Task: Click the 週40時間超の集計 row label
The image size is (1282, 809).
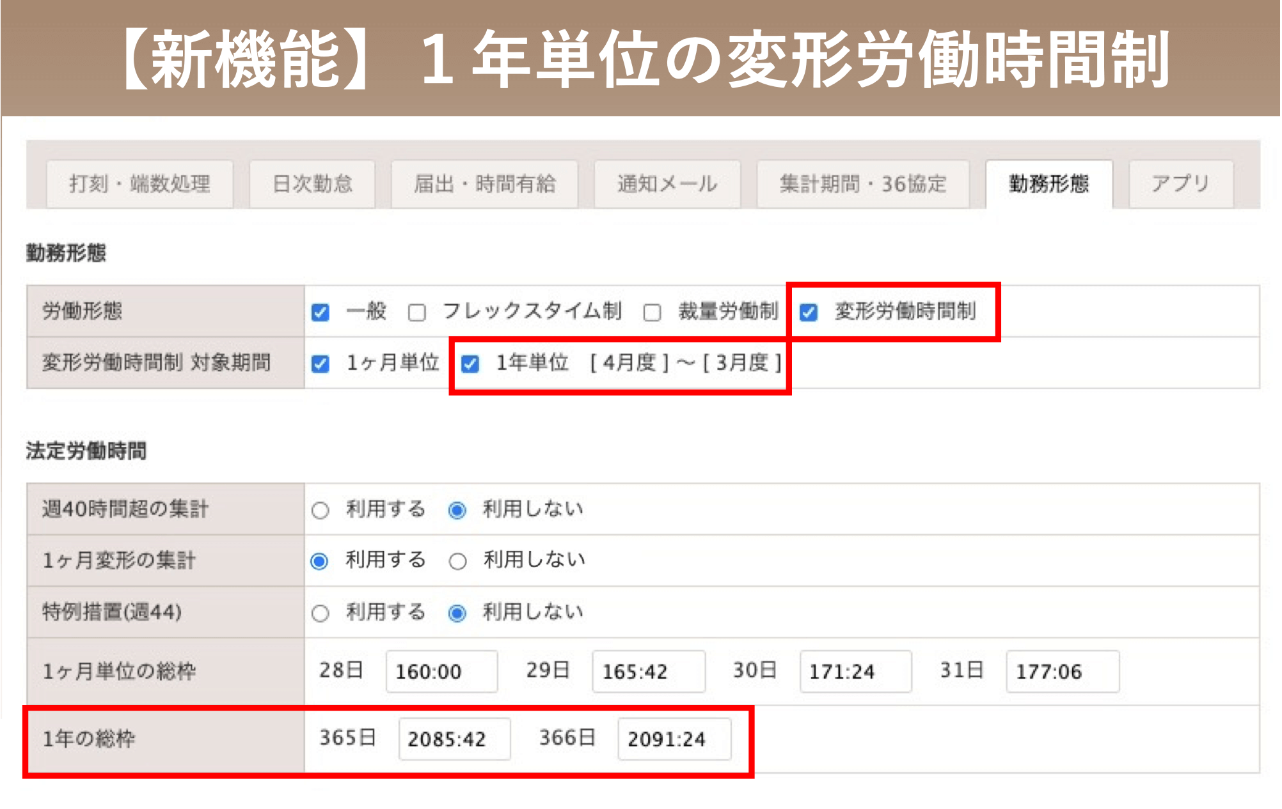Action: 125,509
